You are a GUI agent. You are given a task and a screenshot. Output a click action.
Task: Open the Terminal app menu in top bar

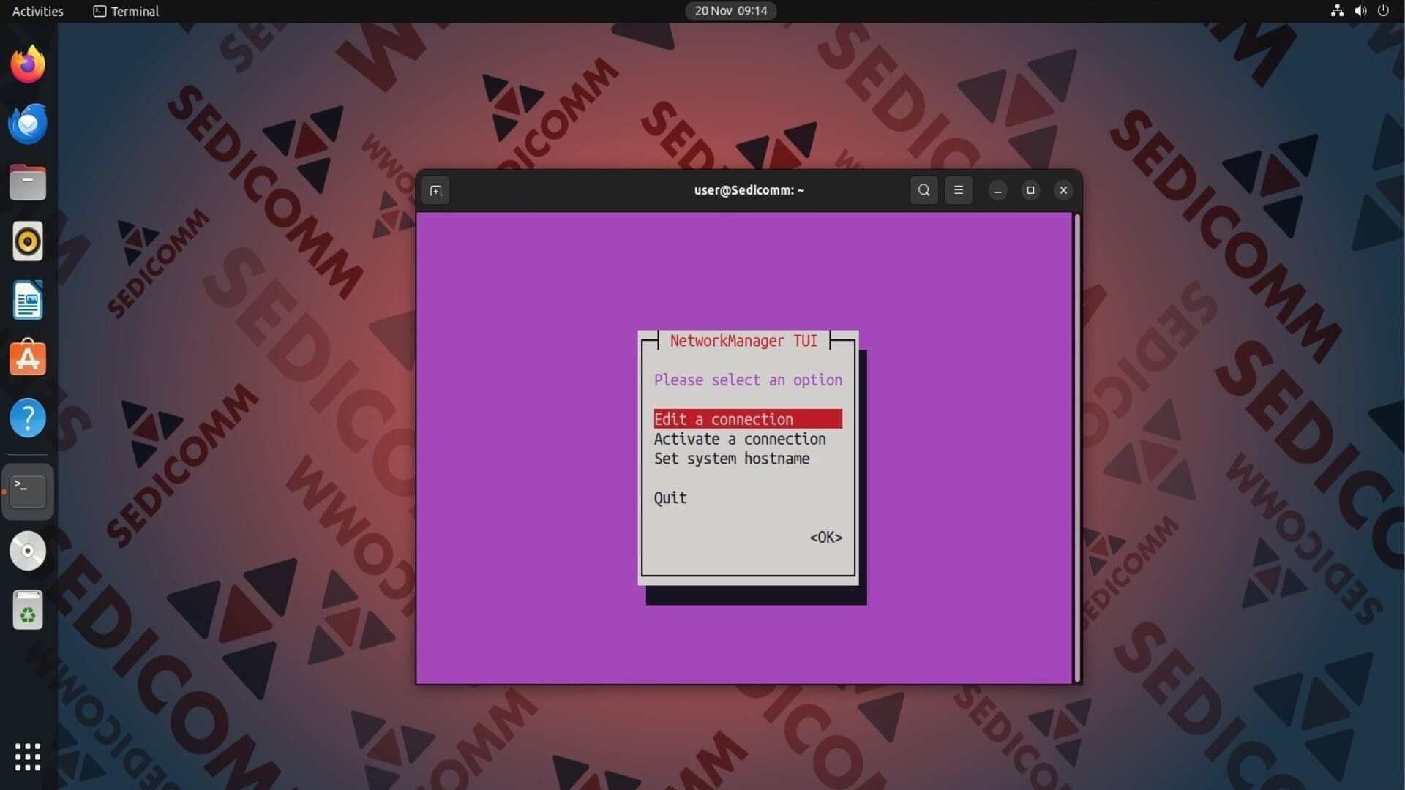click(x=126, y=11)
